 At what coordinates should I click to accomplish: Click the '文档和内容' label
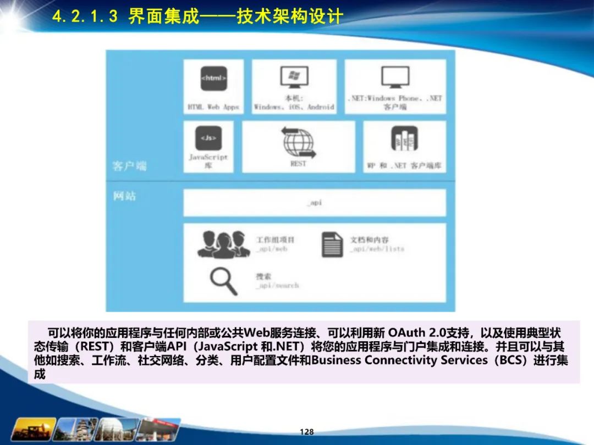click(370, 240)
